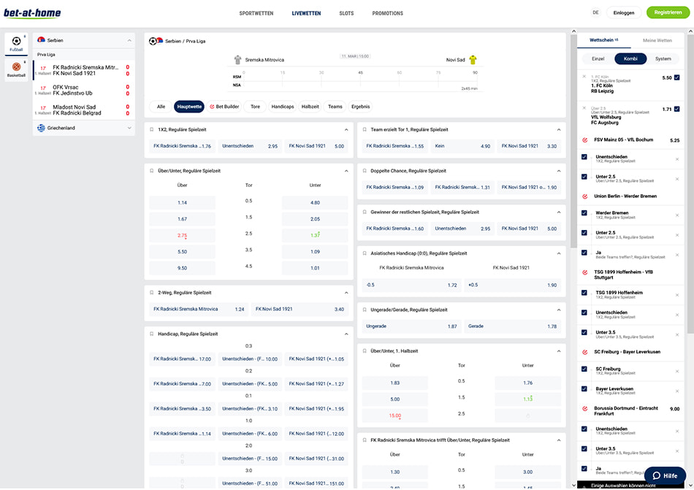Collapse the Team erzielt Tor 1 panel
694x490 pixels.
(559, 129)
